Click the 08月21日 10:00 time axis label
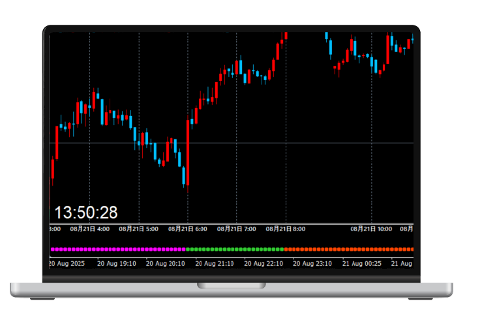482x325 pixels. click(x=371, y=229)
